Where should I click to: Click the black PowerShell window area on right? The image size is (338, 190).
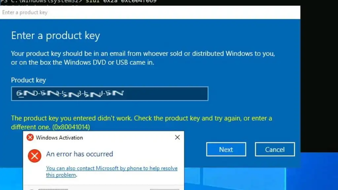click(319, 76)
